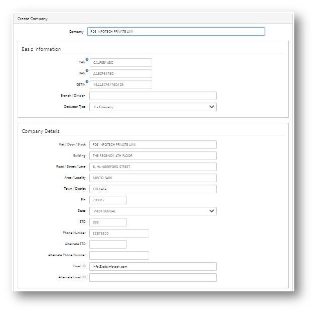Click the GSTIN input field
Viewport: 316px width, 313px height.
coord(121,85)
